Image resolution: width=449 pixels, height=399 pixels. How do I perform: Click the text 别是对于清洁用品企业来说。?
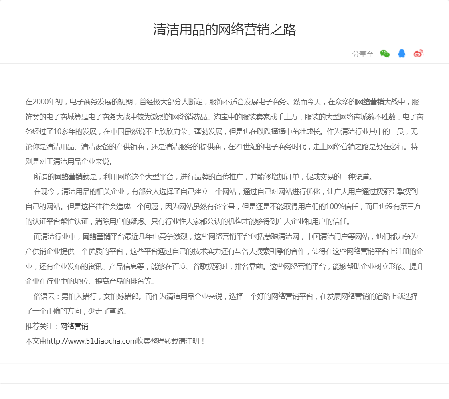[x=69, y=162]
